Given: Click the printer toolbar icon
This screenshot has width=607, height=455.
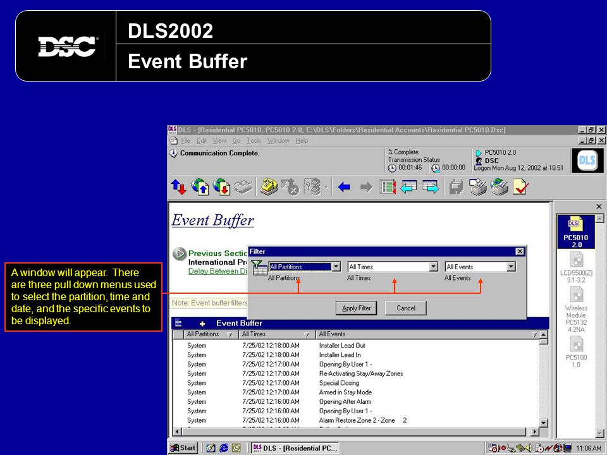Looking at the screenshot, I should pos(478,187).
